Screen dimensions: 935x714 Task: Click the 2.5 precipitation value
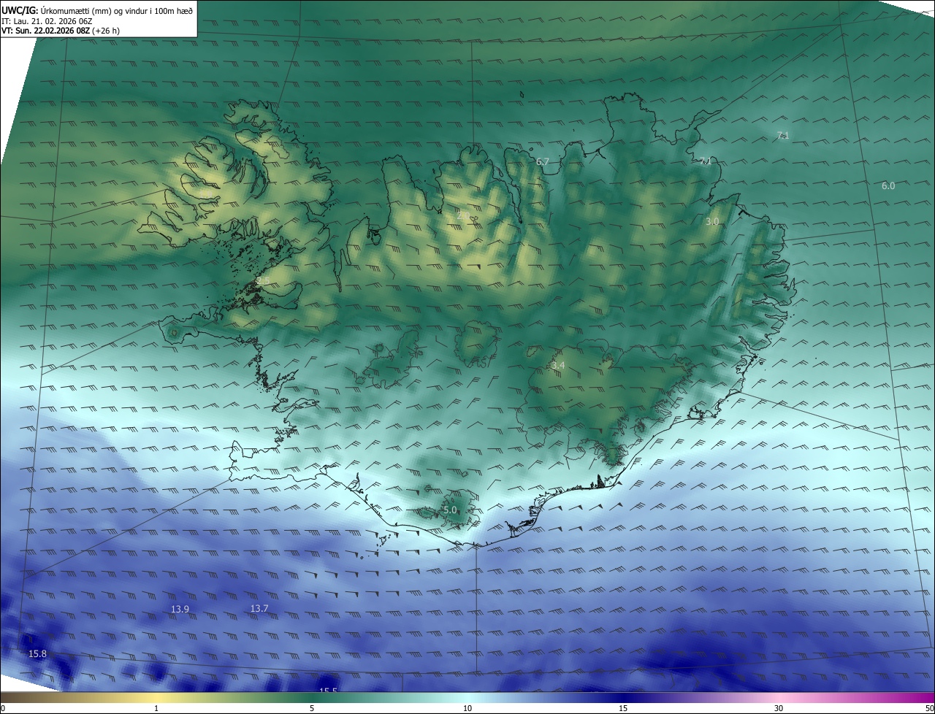click(263, 280)
